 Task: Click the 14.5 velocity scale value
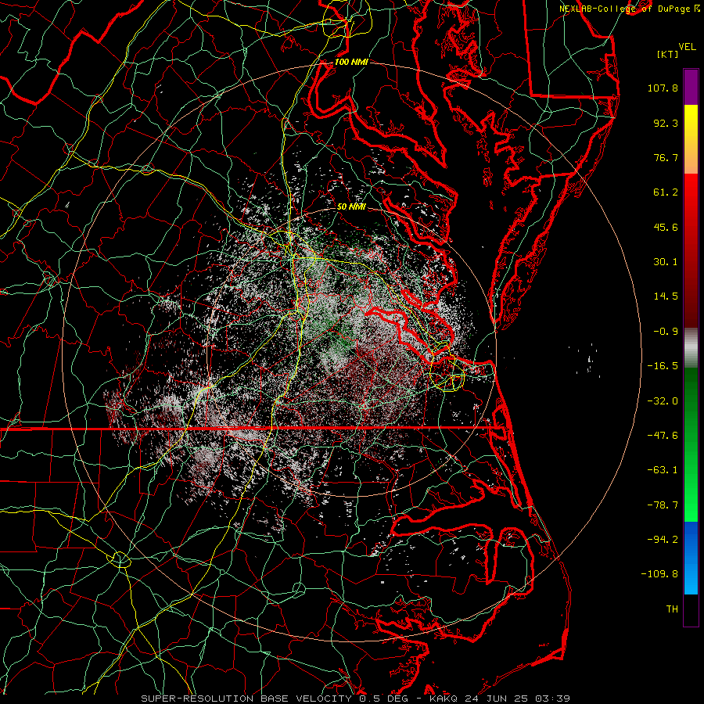click(666, 296)
